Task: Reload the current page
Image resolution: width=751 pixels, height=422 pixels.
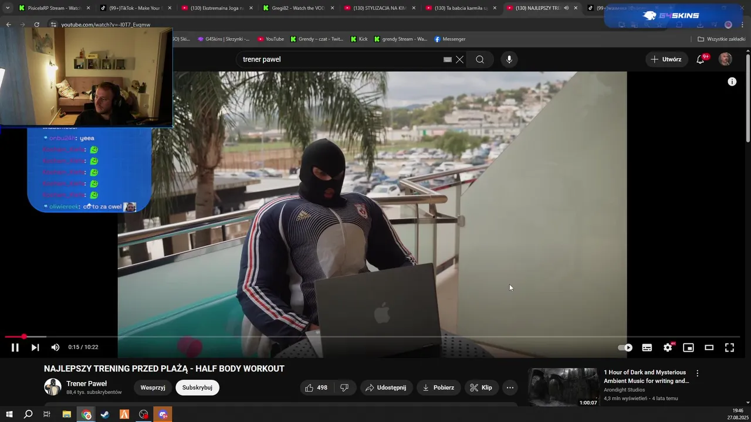Action: (x=37, y=25)
